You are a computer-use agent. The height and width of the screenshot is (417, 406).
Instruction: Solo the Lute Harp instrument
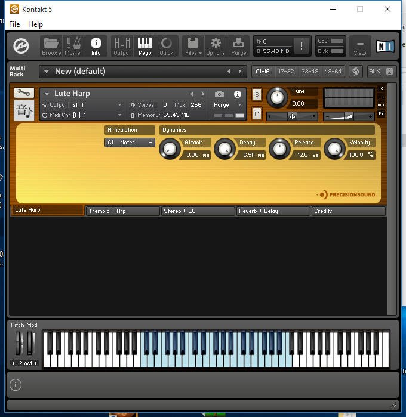coord(257,95)
